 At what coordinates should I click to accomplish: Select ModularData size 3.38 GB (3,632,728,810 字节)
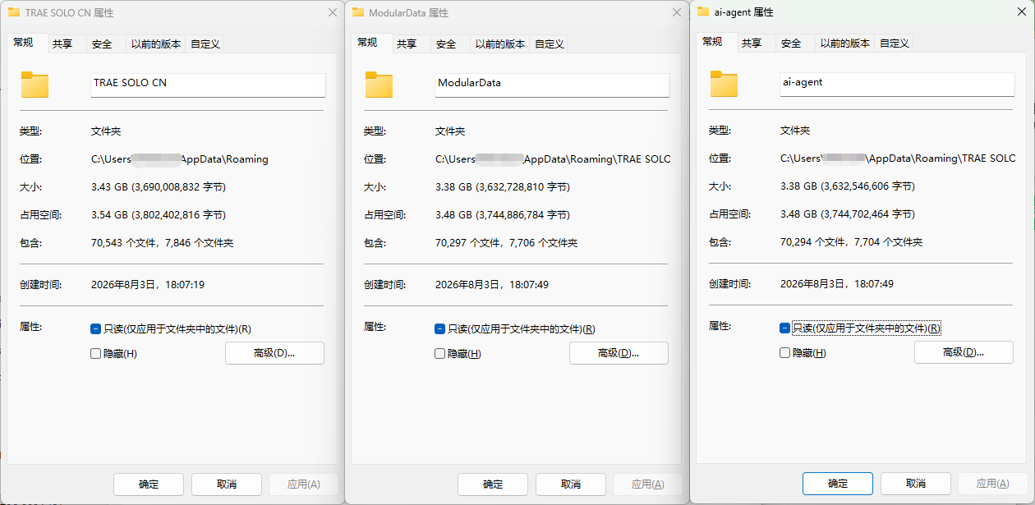503,187
